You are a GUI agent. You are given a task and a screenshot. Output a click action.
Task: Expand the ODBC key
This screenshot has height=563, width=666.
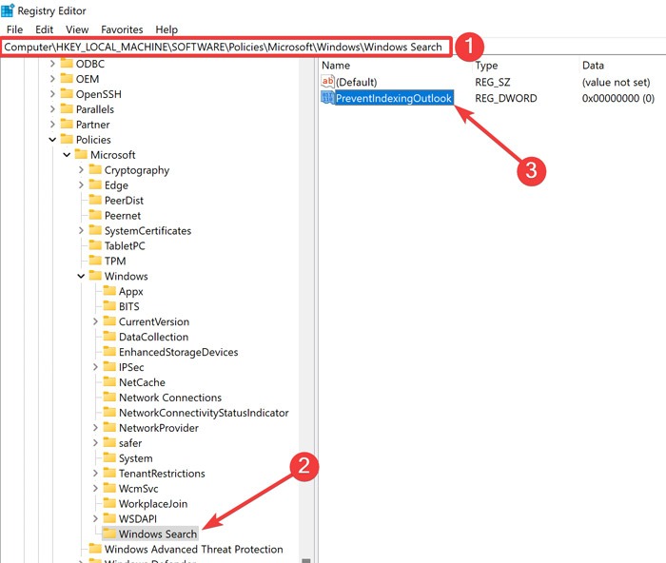pyautogui.click(x=52, y=64)
